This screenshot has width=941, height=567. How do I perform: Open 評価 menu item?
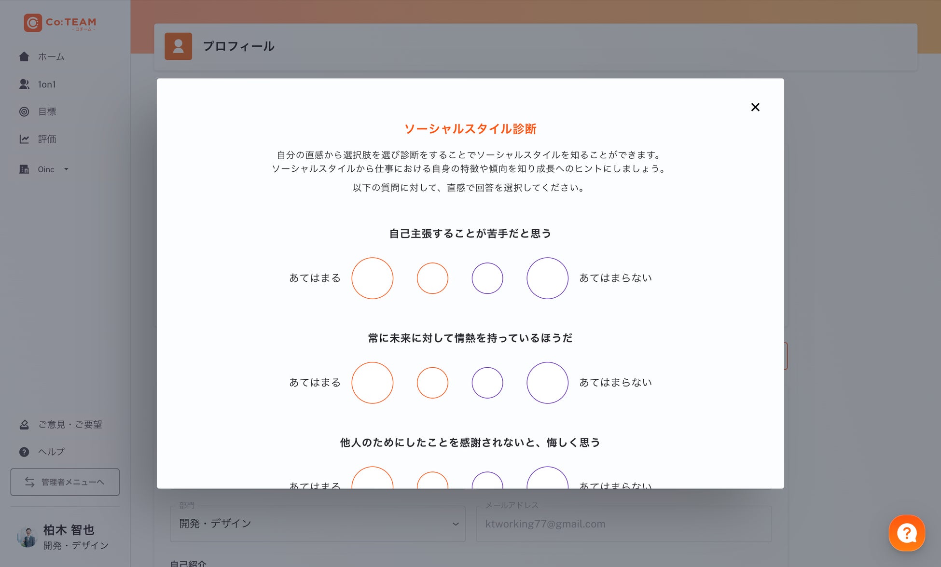coord(47,139)
